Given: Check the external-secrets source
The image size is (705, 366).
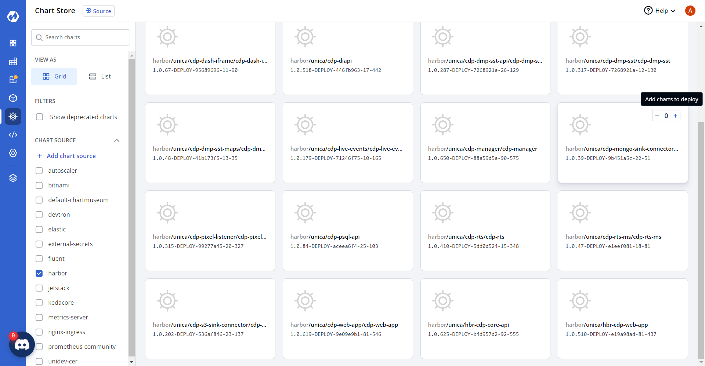Looking at the screenshot, I should click(x=39, y=244).
